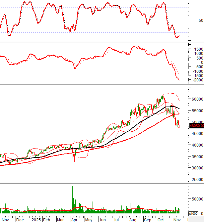Select the Jun month marker

click(103, 219)
